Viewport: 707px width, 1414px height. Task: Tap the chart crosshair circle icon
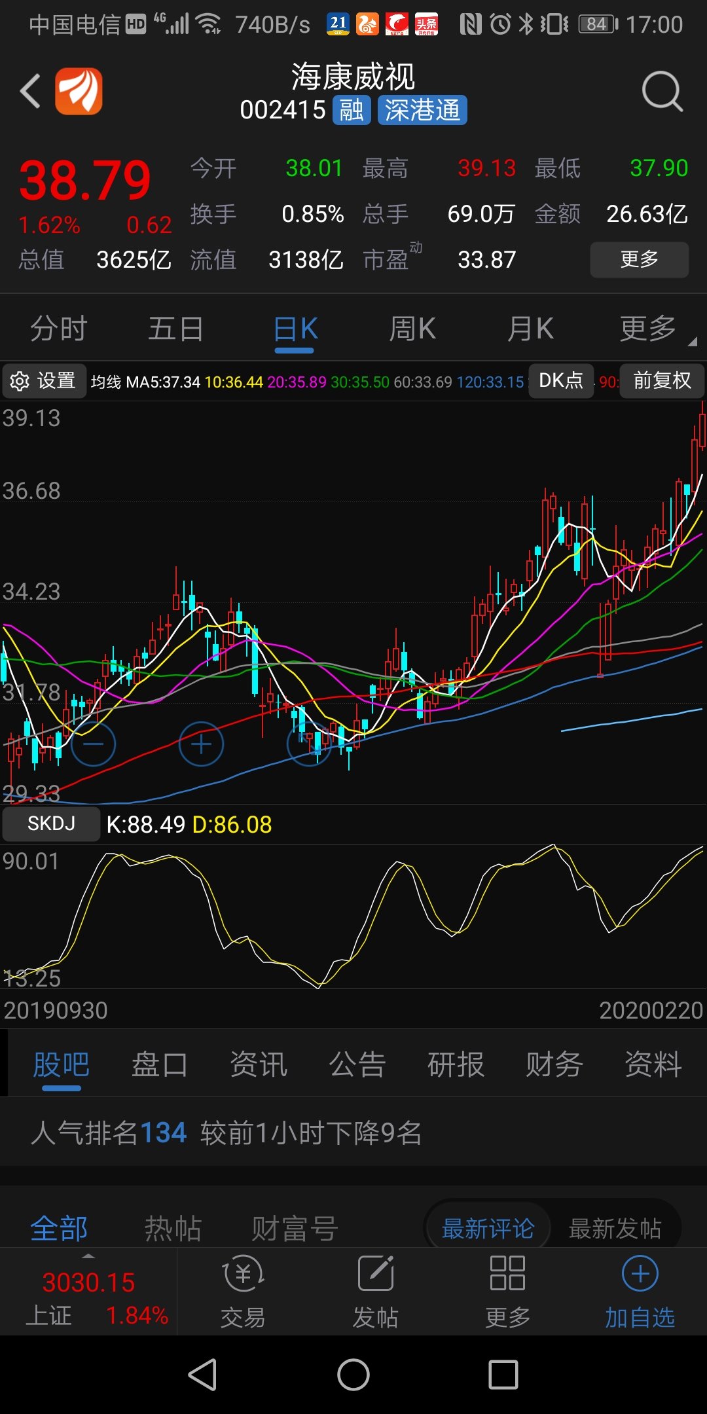309,744
